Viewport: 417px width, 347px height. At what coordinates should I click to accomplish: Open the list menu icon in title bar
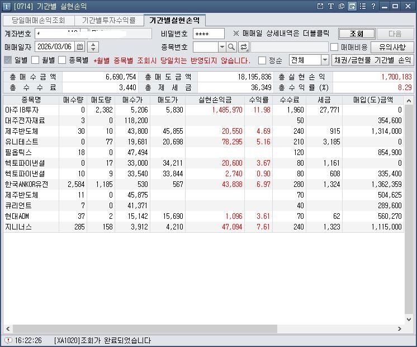pyautogui.click(x=362, y=6)
